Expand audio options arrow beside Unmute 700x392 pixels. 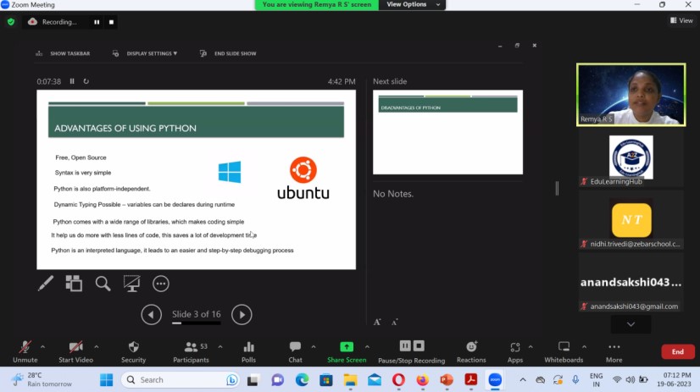(x=42, y=346)
